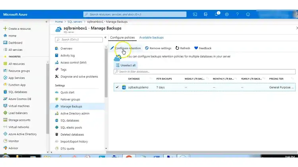Open the notifications bell icon

[217, 14]
